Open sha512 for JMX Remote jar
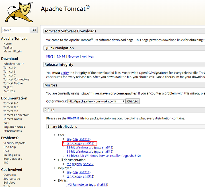Viewport: 205px width, 187px height. (102, 185)
